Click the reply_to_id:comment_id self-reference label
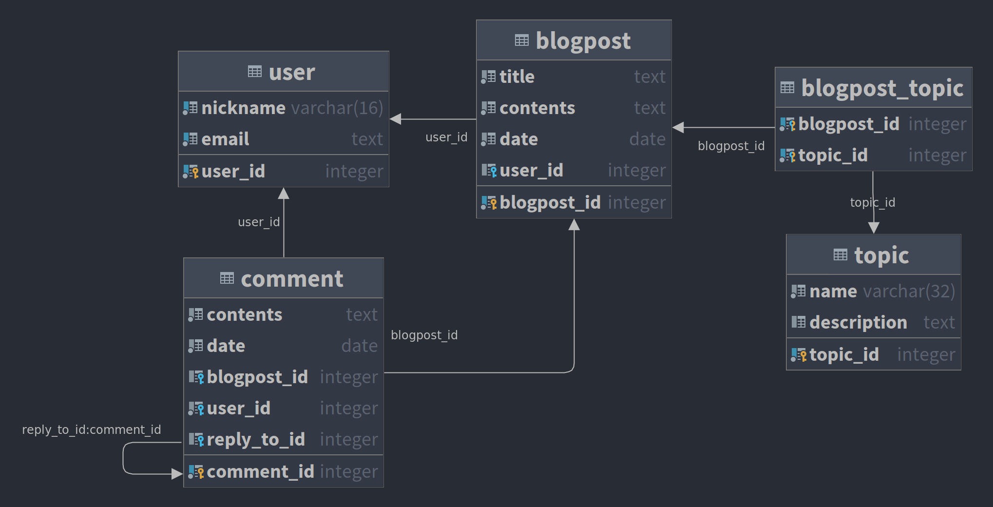This screenshot has height=507, width=993. (92, 429)
